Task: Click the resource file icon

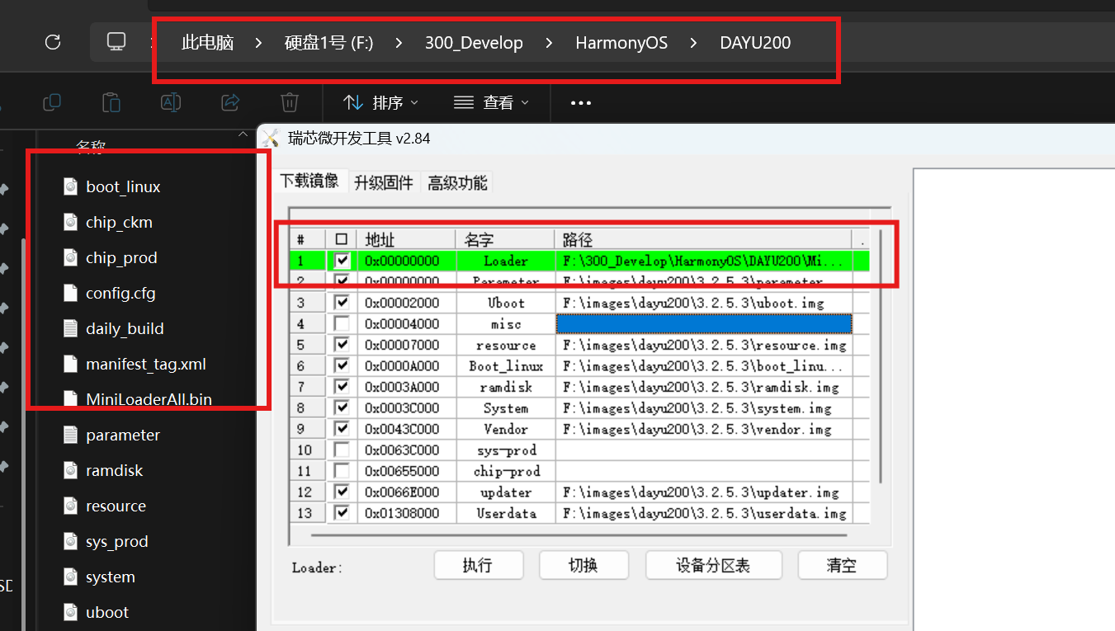Action: coord(71,506)
